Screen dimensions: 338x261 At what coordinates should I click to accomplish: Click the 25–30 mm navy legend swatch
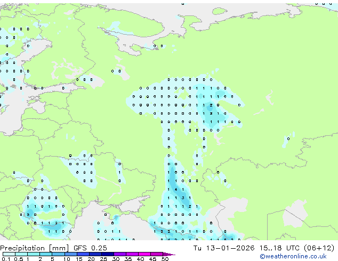click(108, 254)
